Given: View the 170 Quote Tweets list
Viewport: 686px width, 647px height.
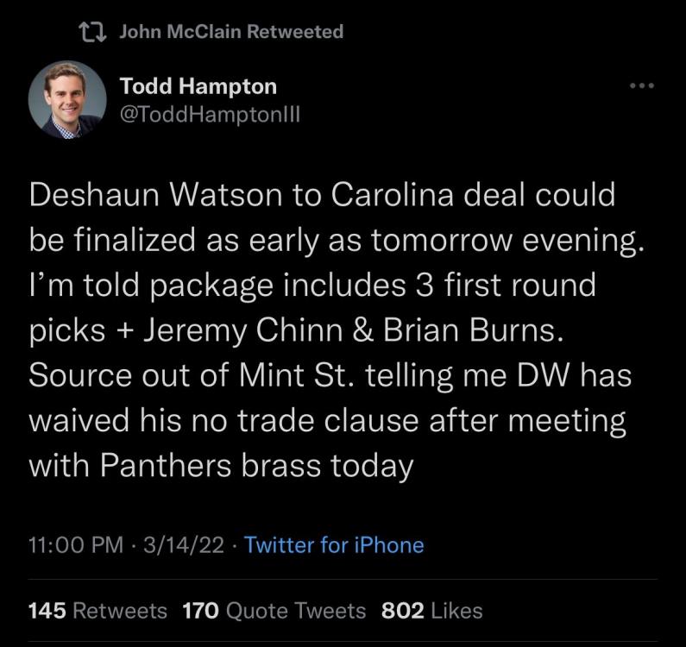Looking at the screenshot, I should coord(274,611).
